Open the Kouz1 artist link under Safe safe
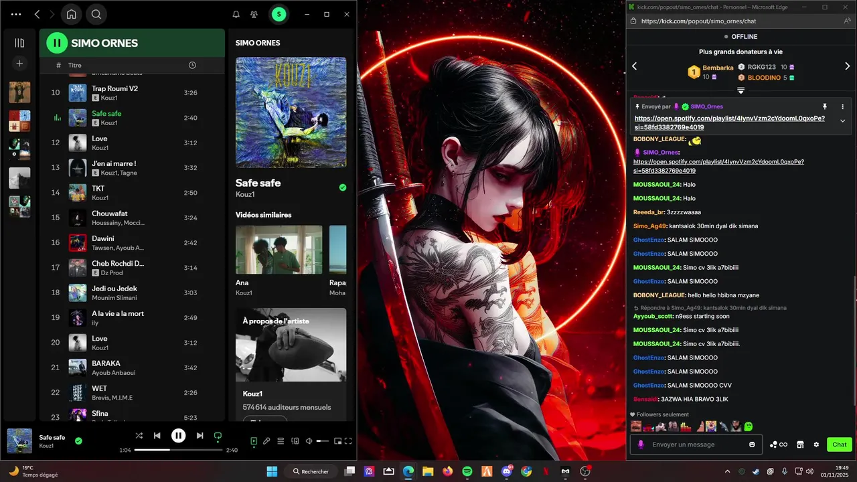Screen dimensions: 857x482 [x=244, y=195]
